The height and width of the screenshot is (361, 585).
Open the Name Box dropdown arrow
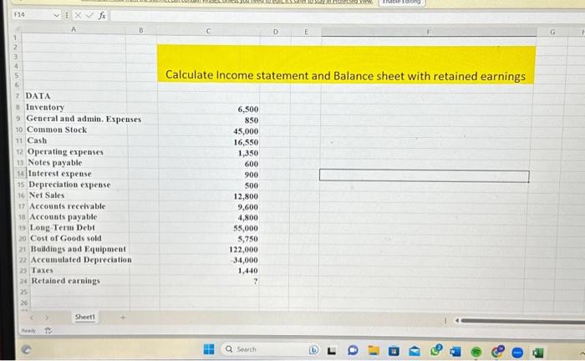pyautogui.click(x=56, y=15)
